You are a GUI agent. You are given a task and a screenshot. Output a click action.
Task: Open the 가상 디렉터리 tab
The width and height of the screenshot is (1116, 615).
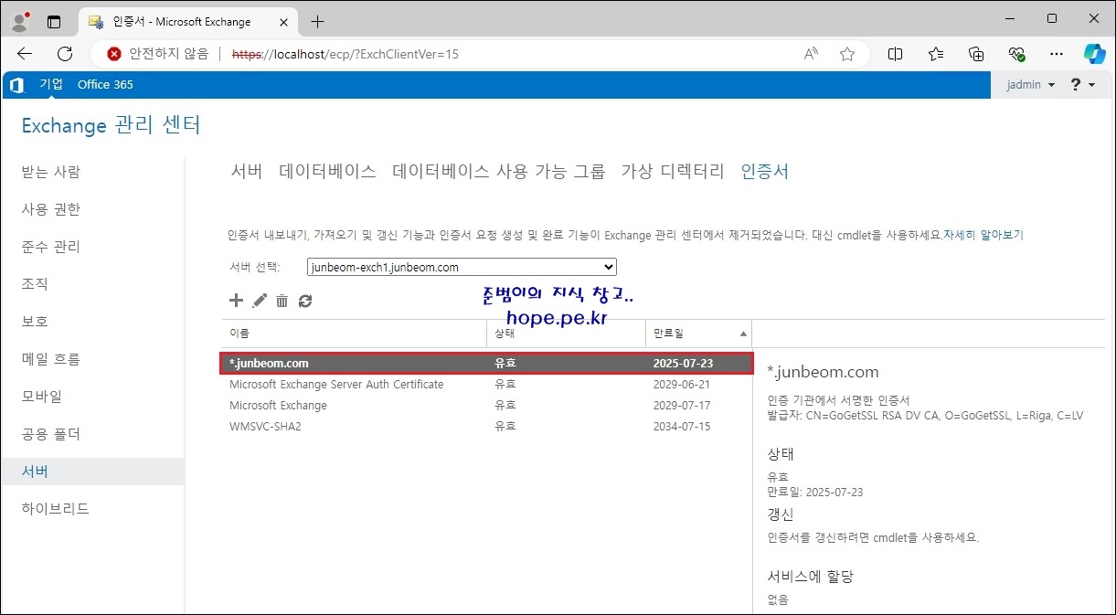pyautogui.click(x=673, y=171)
